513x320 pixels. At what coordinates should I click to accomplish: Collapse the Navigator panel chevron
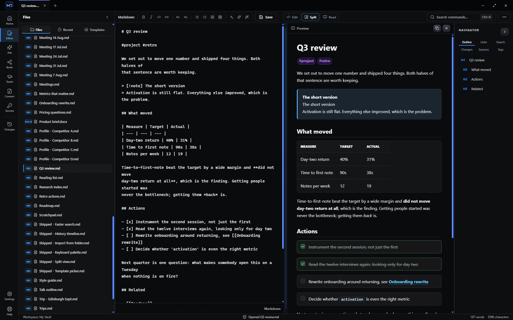coord(504,32)
